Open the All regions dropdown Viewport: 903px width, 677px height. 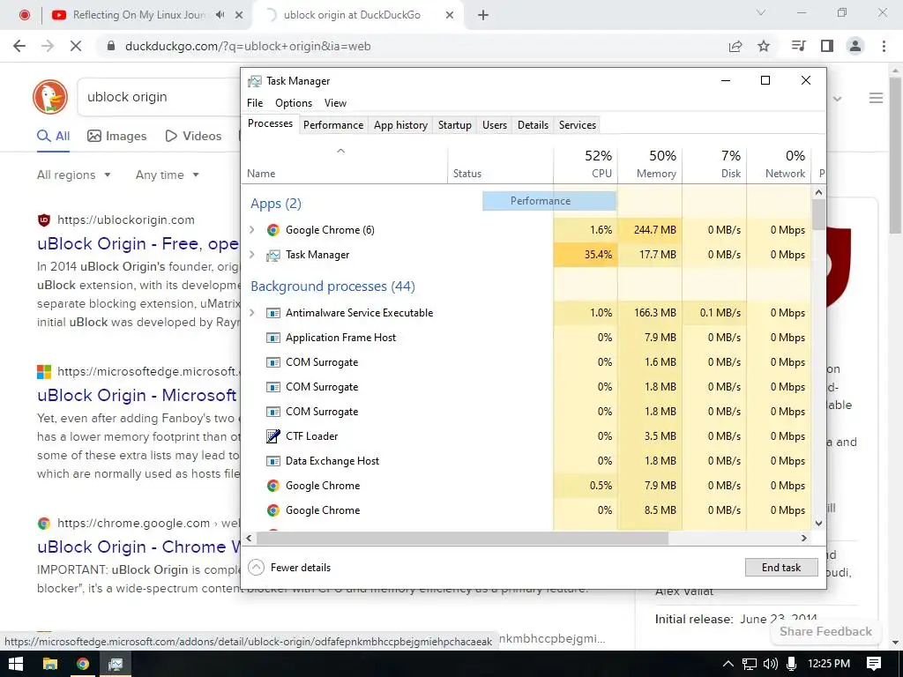(74, 175)
